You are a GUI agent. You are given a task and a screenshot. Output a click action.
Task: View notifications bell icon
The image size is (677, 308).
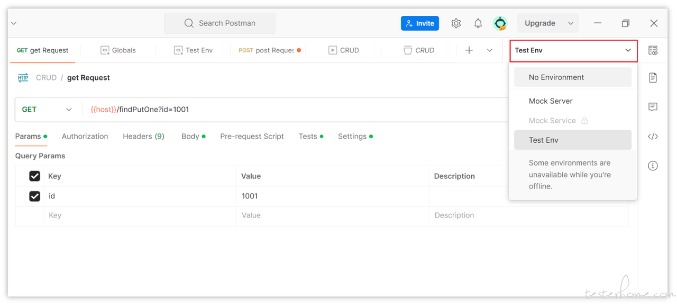click(x=478, y=23)
